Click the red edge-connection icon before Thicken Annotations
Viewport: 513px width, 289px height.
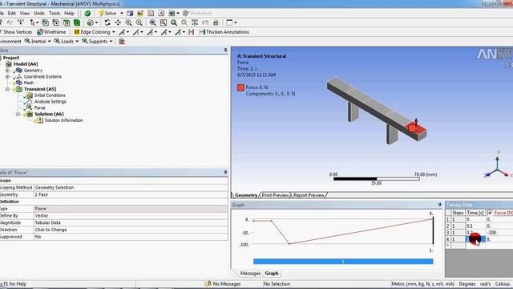[x=192, y=32]
